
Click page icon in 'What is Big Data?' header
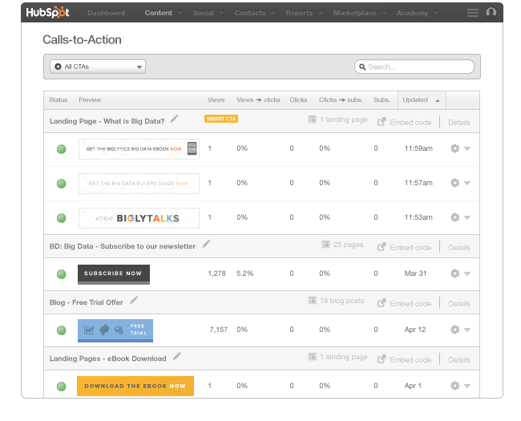(x=313, y=119)
